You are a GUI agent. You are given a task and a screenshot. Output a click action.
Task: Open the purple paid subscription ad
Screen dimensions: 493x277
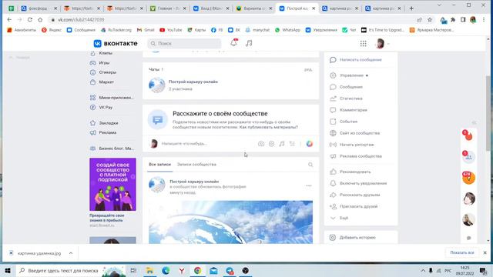(x=113, y=184)
